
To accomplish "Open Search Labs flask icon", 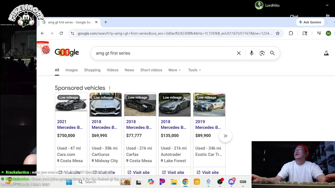I will (326, 53).
